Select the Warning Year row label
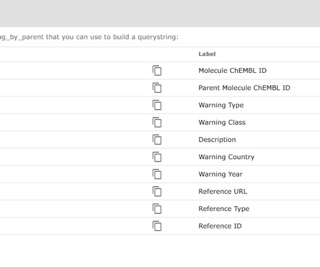The image size is (320, 267). pyautogui.click(x=220, y=174)
